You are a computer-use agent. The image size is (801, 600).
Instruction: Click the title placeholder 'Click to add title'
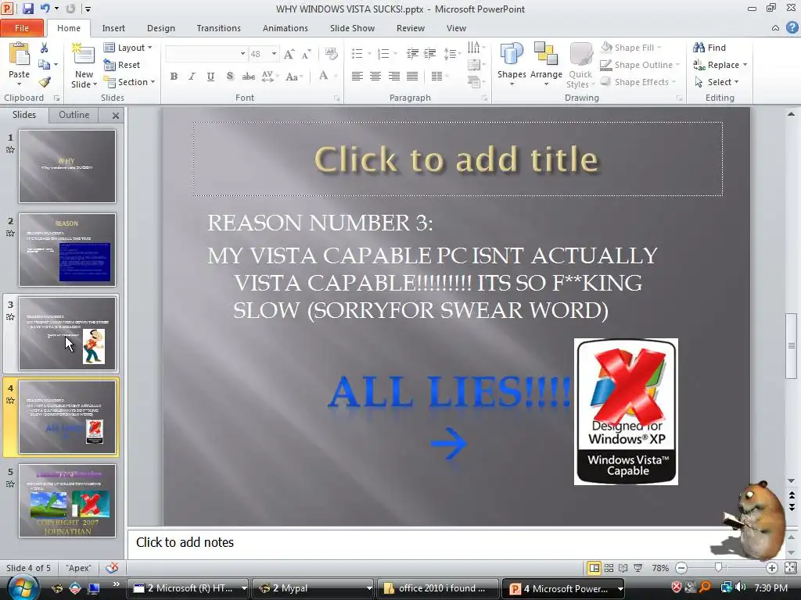(x=457, y=159)
